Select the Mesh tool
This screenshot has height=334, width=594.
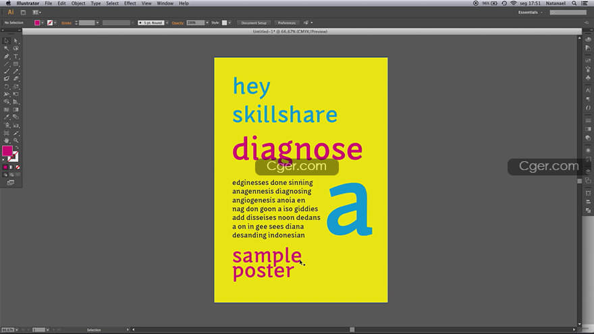tap(7, 109)
